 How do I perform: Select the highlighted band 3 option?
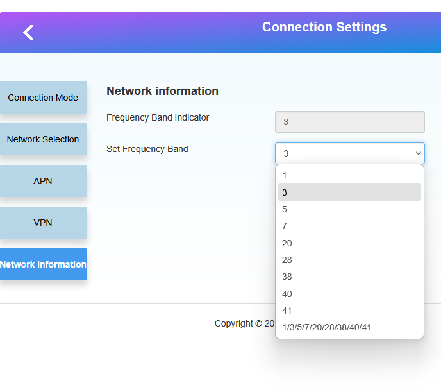(x=349, y=192)
